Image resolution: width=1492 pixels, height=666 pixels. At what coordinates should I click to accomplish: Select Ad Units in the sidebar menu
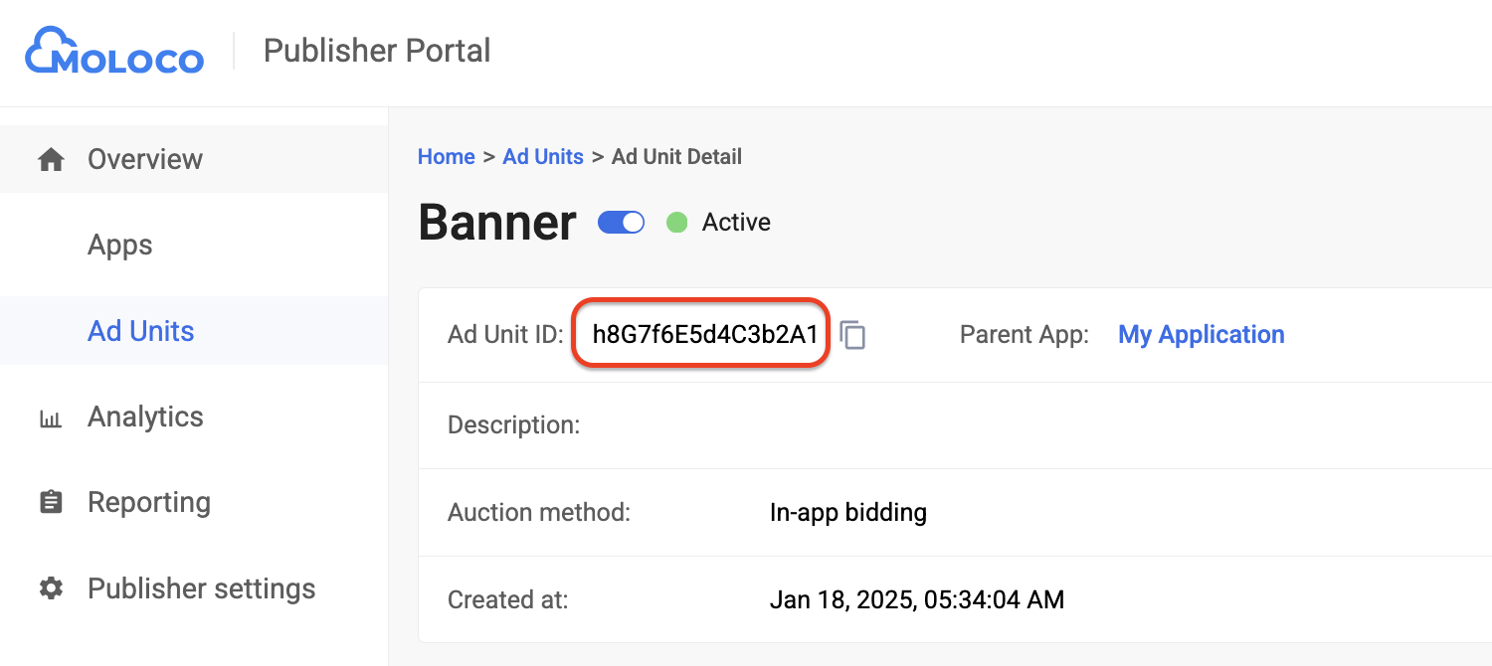click(140, 331)
